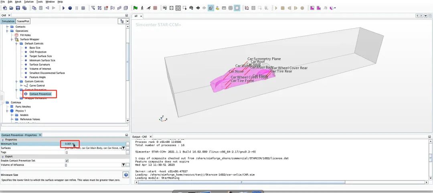Toggle Enable Contact Prevention Set checkbox
Image resolution: width=433 pixels, height=193 pixels.
click(67, 160)
